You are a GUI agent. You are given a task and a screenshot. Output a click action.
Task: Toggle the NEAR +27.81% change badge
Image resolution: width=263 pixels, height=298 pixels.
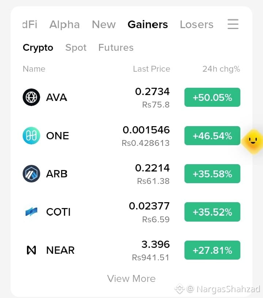(212, 250)
